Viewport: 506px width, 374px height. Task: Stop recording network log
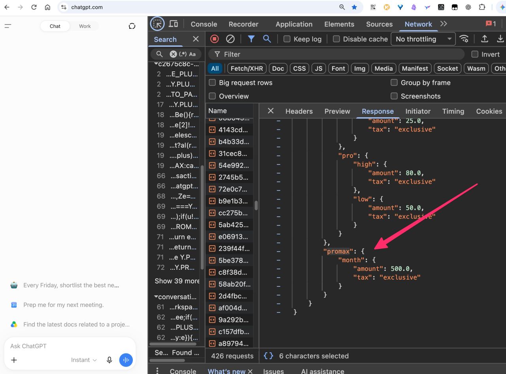click(x=214, y=39)
